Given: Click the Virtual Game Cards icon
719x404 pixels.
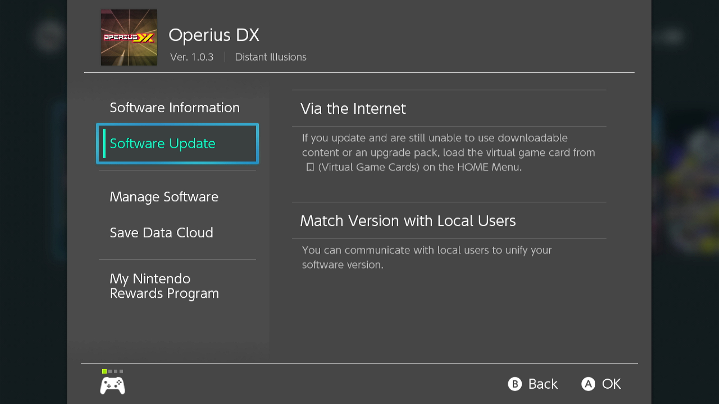Looking at the screenshot, I should [x=310, y=167].
